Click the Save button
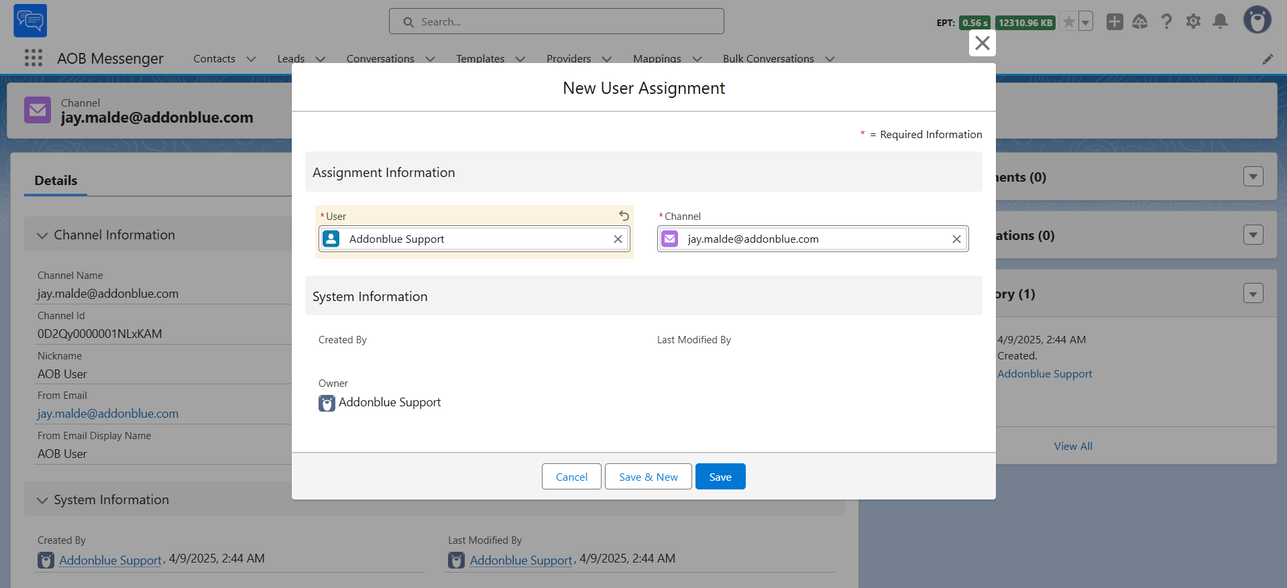Image resolution: width=1287 pixels, height=588 pixels. [720, 477]
